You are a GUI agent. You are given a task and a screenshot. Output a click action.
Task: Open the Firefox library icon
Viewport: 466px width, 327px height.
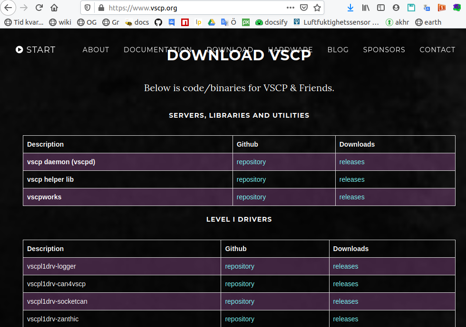tap(366, 8)
